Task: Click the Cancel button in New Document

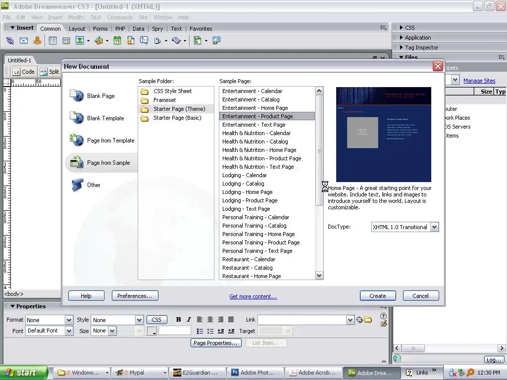Action: click(421, 296)
